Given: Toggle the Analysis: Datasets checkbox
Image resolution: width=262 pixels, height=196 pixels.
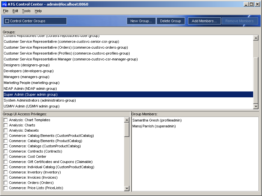Looking at the screenshot, I should pyautogui.click(x=6, y=130).
